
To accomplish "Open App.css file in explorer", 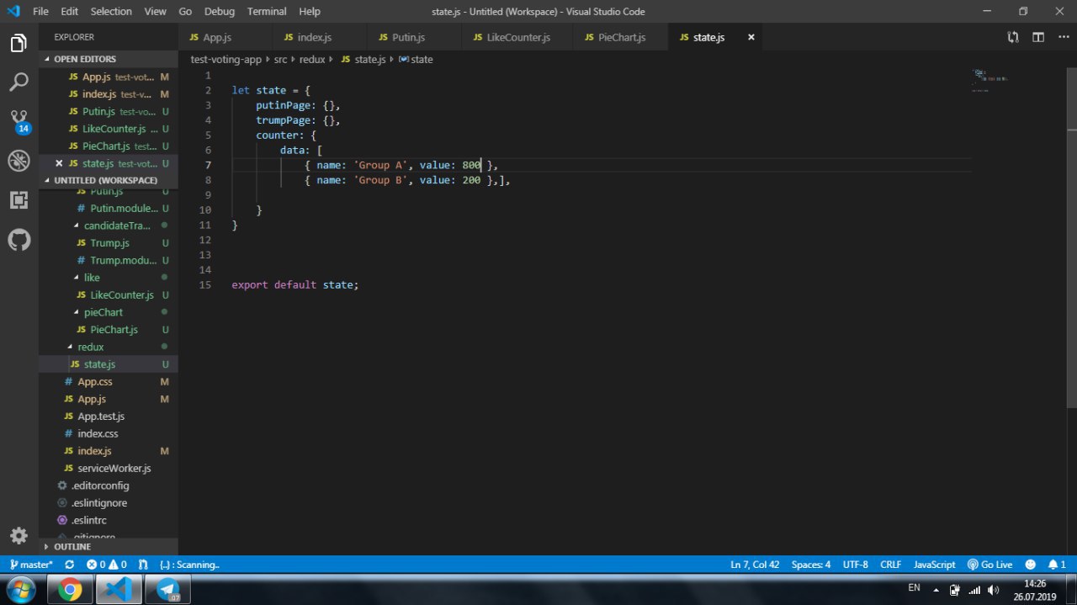I will [x=94, y=381].
